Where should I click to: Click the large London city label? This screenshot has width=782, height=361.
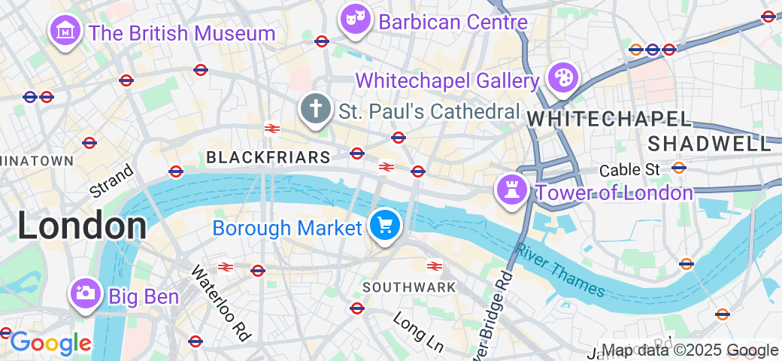(x=82, y=226)
